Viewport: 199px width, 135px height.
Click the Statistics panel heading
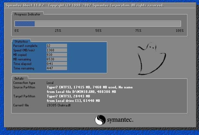[x=21, y=41]
